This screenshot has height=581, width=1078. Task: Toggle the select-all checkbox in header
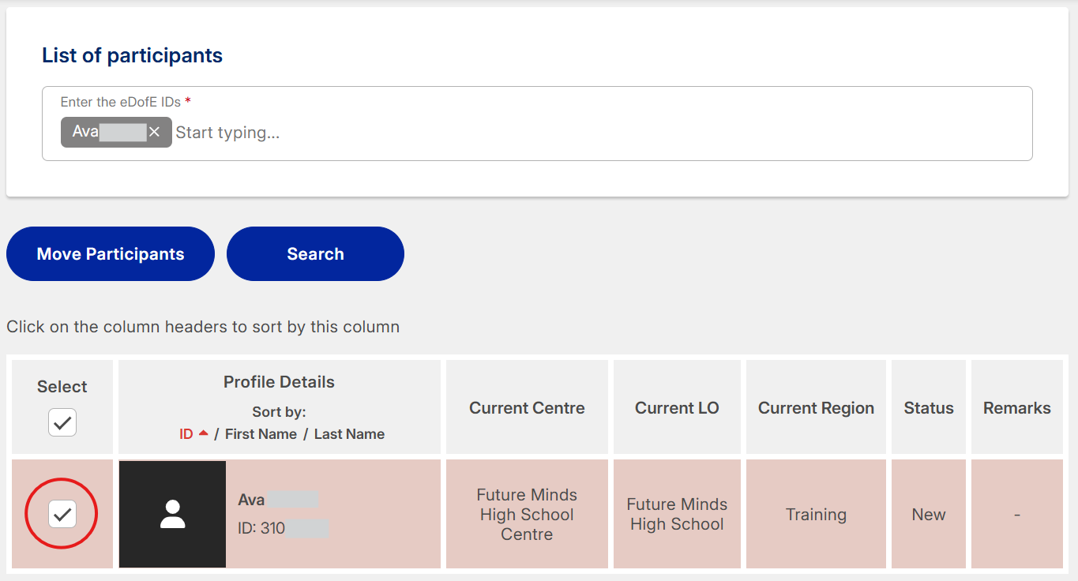tap(62, 422)
